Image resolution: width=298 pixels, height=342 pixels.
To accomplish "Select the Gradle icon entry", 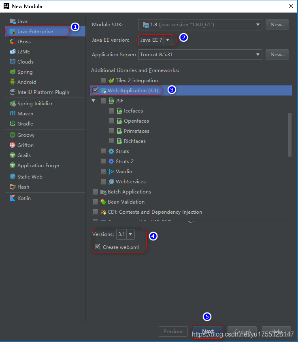I will [13, 124].
